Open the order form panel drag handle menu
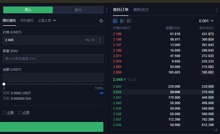The width and height of the screenshot is (220, 134). click(107, 10)
